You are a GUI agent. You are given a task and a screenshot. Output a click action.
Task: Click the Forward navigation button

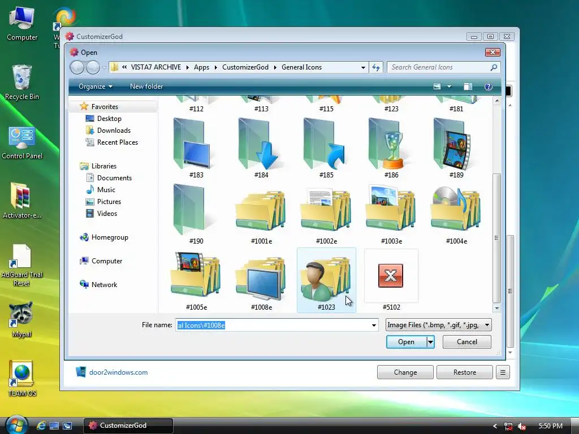[93, 67]
